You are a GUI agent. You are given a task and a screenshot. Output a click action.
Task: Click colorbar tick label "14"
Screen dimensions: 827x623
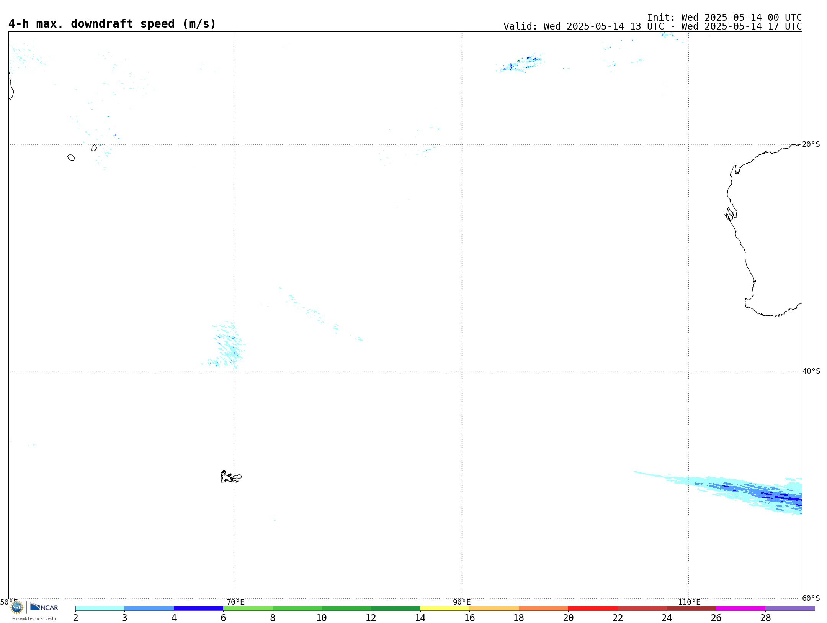click(x=420, y=618)
